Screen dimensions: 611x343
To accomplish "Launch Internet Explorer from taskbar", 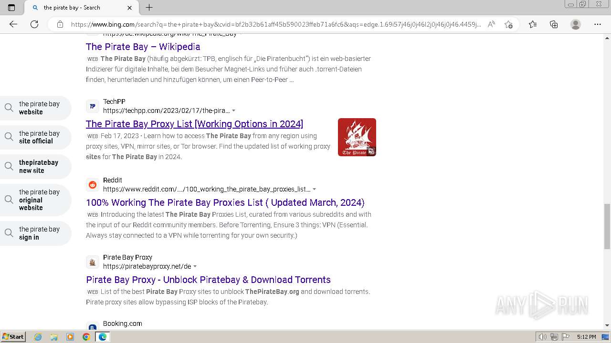I will click(x=38, y=337).
